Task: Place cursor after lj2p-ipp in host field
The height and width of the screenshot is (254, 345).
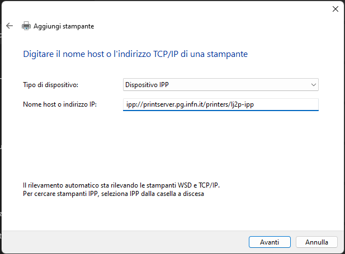Action: [x=254, y=104]
